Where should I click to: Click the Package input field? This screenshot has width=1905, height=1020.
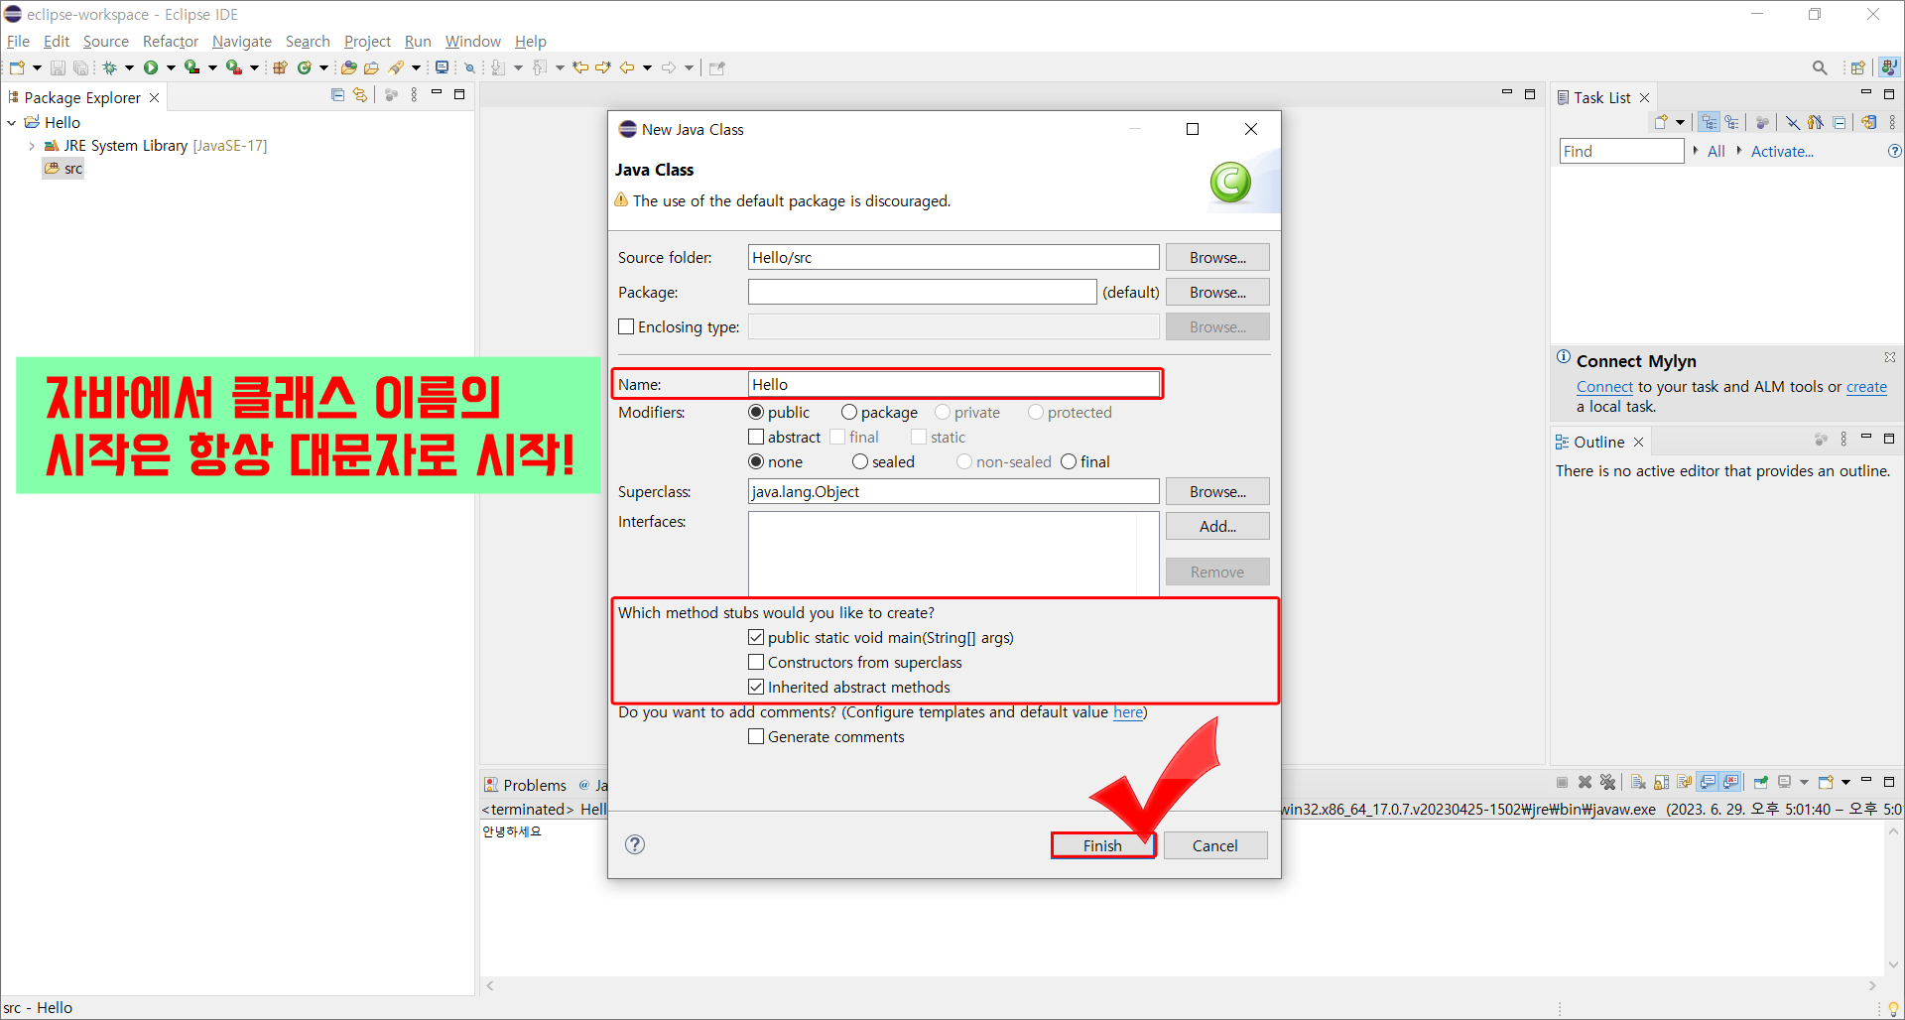922,292
